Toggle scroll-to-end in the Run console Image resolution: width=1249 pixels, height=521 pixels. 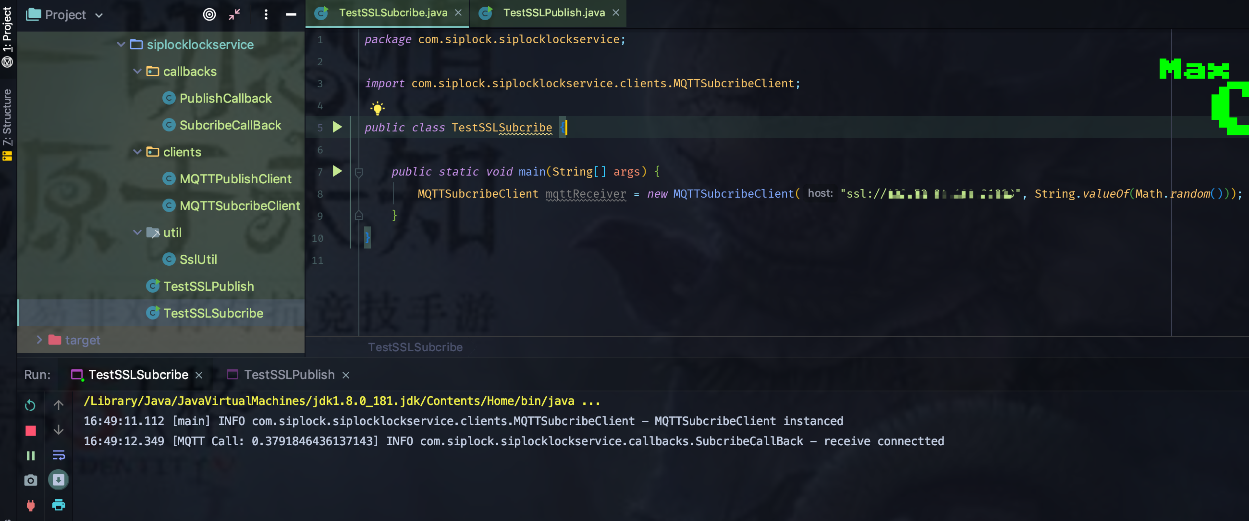(x=59, y=480)
